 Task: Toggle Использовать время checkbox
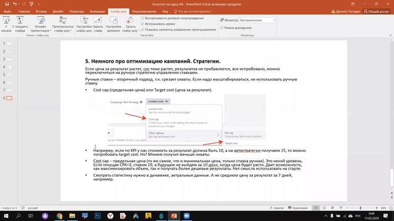[x=142, y=24]
